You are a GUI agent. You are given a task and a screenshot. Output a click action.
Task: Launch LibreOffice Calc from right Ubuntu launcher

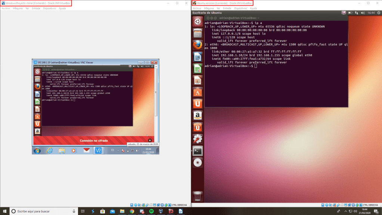click(198, 68)
